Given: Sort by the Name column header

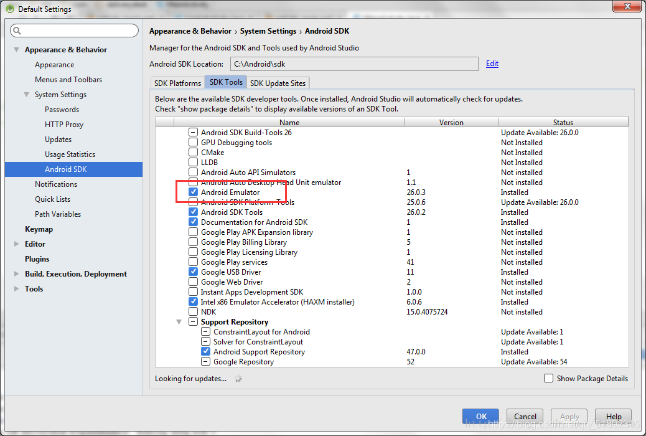Looking at the screenshot, I should (289, 122).
